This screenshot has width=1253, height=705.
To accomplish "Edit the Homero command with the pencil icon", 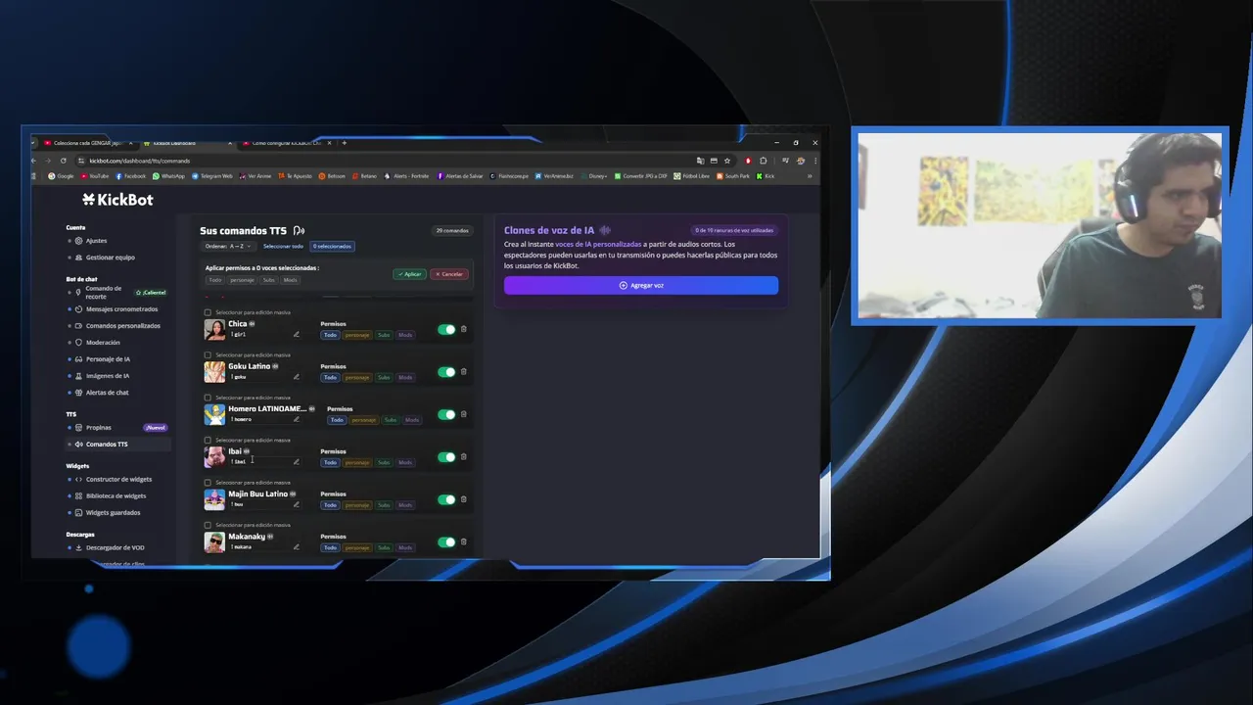I will tap(297, 419).
